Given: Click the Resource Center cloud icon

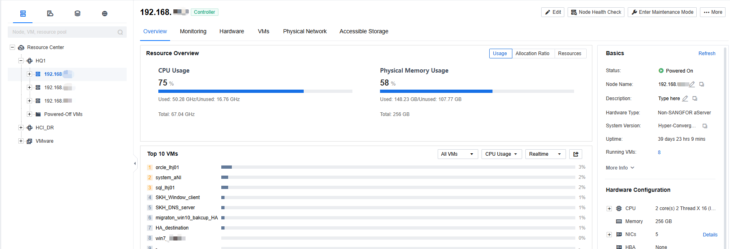Looking at the screenshot, I should (x=21, y=47).
